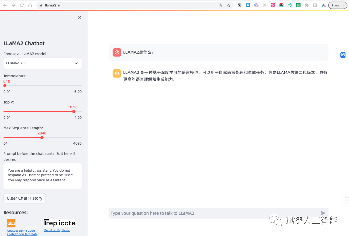349x236 pixels.
Task: Close the sidebar with the X icon
Action: pos(79,17)
